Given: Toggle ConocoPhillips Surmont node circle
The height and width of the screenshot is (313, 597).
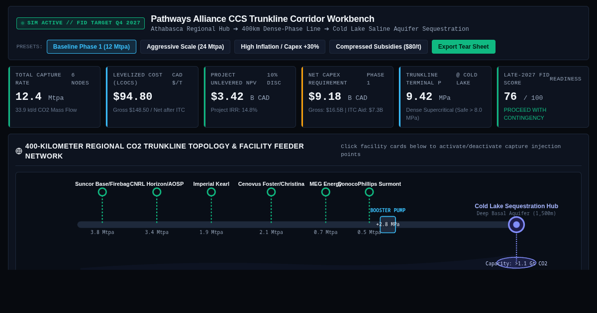Looking at the screenshot, I should (x=369, y=192).
